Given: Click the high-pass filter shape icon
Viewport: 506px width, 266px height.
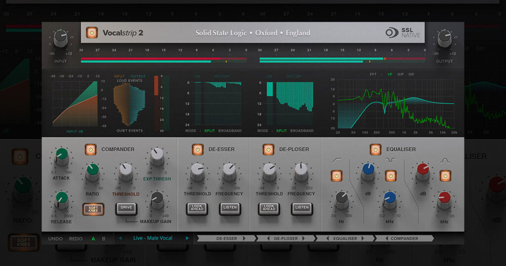Looking at the screenshot, I should [336, 160].
